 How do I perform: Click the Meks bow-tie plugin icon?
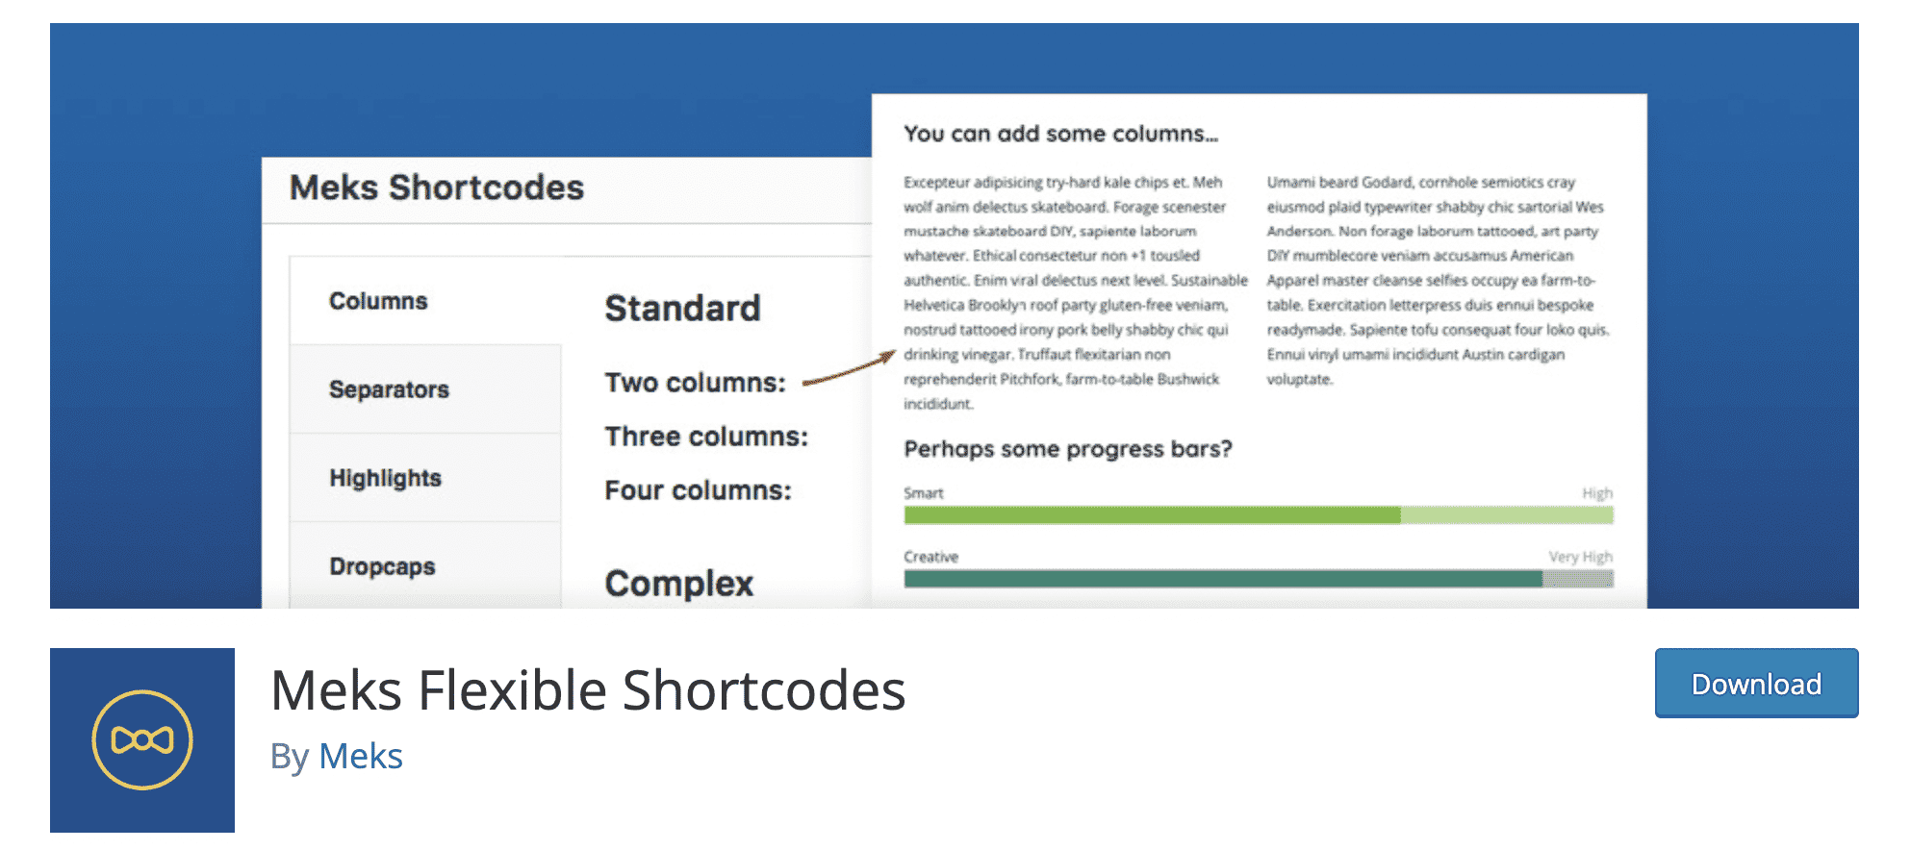tap(142, 739)
